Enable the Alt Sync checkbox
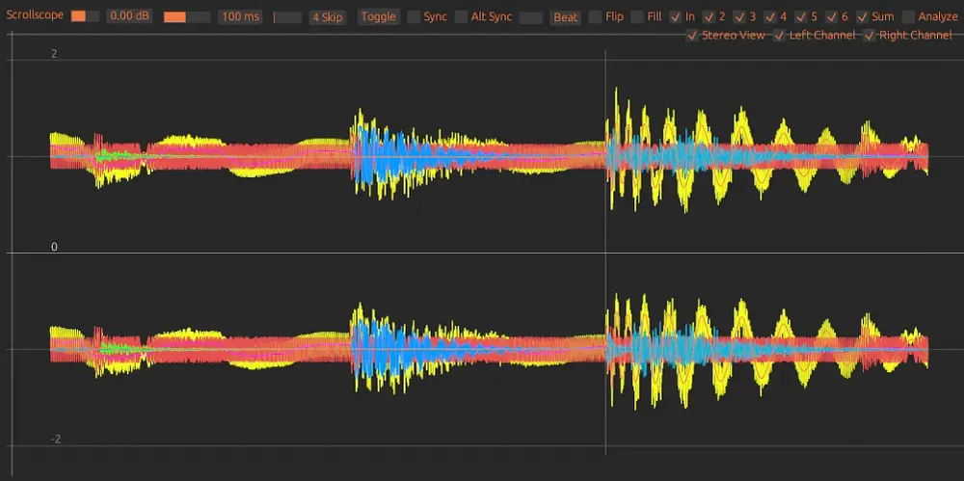Image resolution: width=964 pixels, height=481 pixels. [x=462, y=17]
